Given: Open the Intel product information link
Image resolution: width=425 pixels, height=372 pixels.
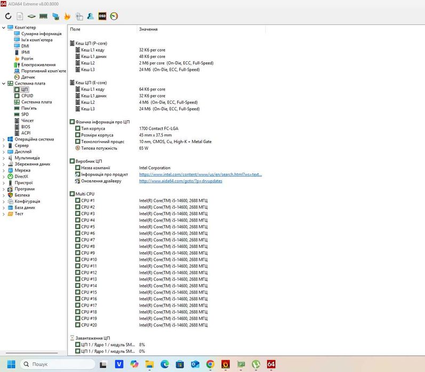Looking at the screenshot, I should [x=201, y=175].
